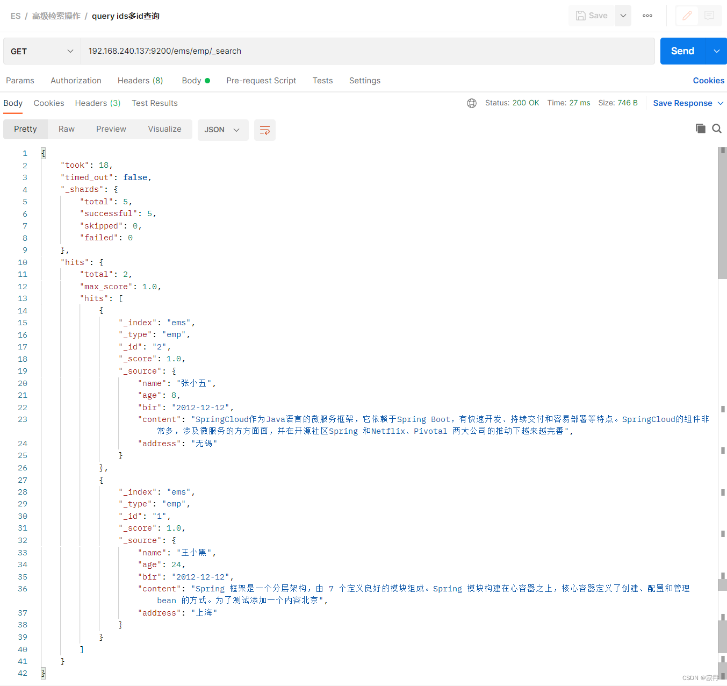Click the name 王小黑 line
This screenshot has width=727, height=686.
pyautogui.click(x=177, y=553)
